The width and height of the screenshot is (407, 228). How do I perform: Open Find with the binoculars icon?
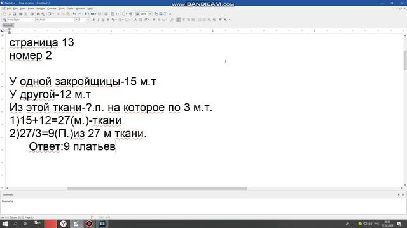(x=38, y=14)
